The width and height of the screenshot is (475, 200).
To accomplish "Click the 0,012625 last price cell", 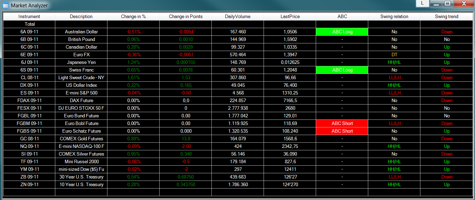I will 290,62.
